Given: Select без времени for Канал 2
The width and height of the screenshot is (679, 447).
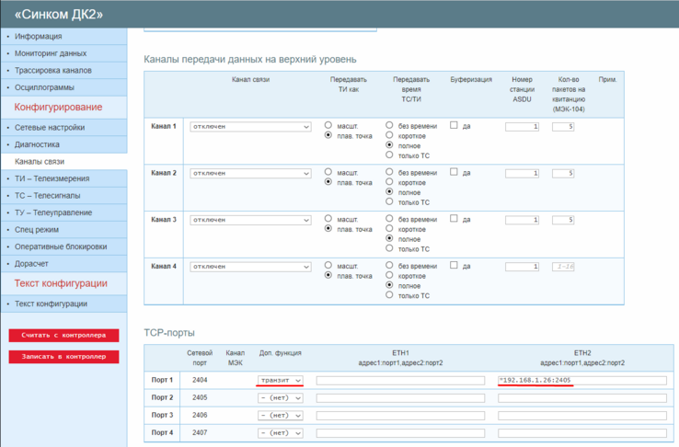Looking at the screenshot, I should tap(389, 172).
